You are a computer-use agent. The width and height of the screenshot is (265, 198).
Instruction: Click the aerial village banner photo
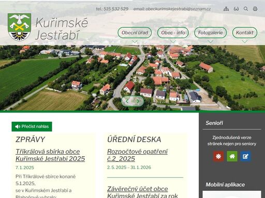tap(132, 77)
